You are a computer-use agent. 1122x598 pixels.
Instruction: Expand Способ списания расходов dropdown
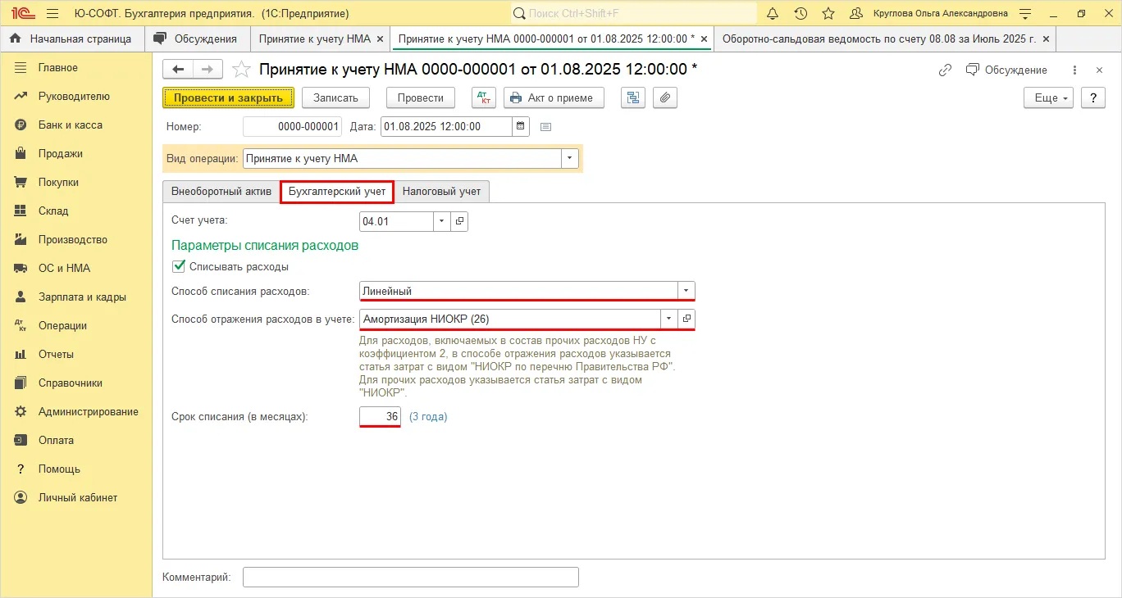(686, 291)
